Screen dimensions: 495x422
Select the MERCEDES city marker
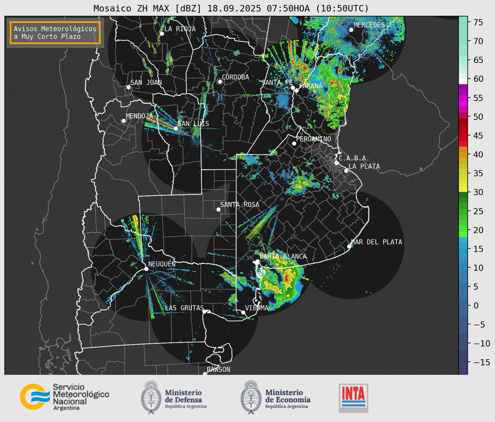pos(351,30)
